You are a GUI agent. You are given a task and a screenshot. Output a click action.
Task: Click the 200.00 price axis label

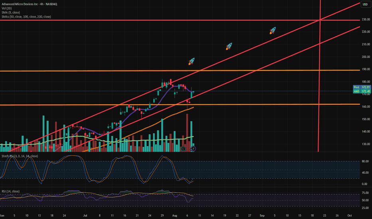(366, 57)
